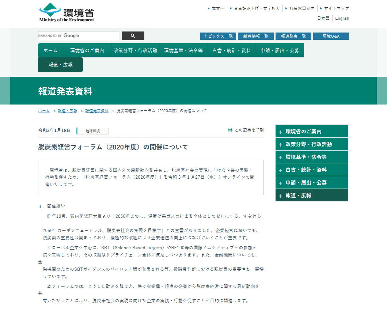Open the 環境Q&A page
The width and height of the screenshot is (387, 311).
331,36
